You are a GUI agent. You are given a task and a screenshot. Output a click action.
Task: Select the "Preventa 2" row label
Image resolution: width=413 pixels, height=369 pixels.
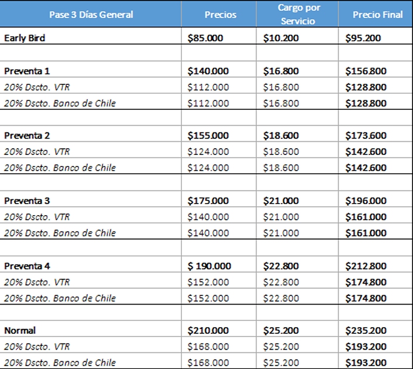click(x=27, y=136)
